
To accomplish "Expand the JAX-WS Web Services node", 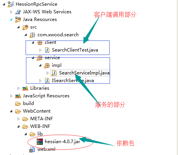I will 11,12.
